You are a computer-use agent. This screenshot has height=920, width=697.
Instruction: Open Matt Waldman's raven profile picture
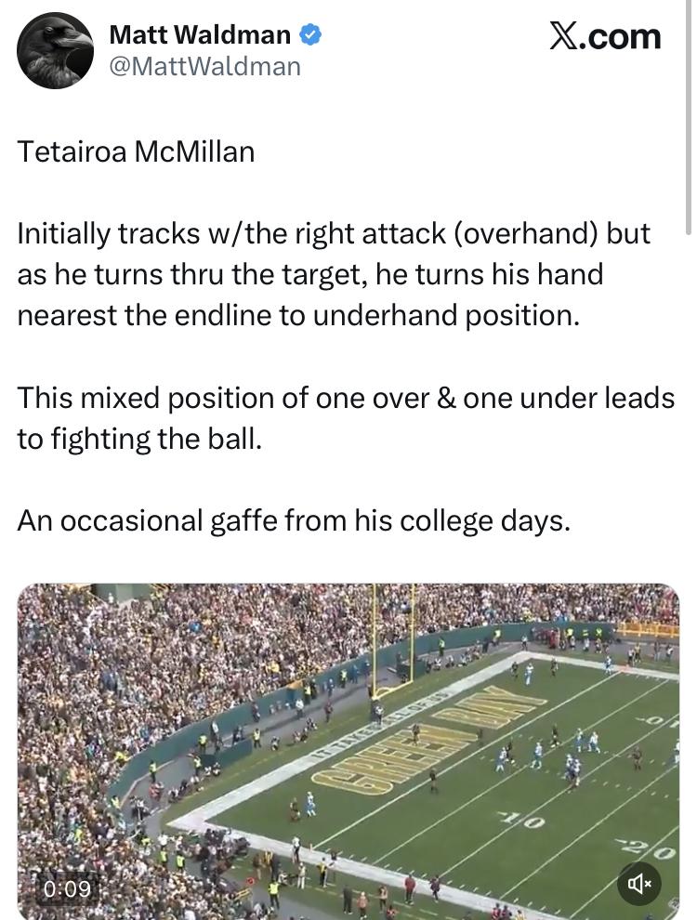coord(55,50)
